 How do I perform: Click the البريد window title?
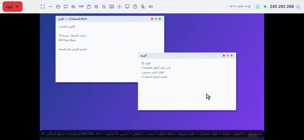tap(143, 55)
